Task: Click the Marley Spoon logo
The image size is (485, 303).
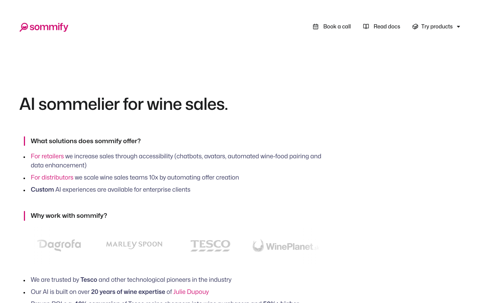Action: click(134, 245)
